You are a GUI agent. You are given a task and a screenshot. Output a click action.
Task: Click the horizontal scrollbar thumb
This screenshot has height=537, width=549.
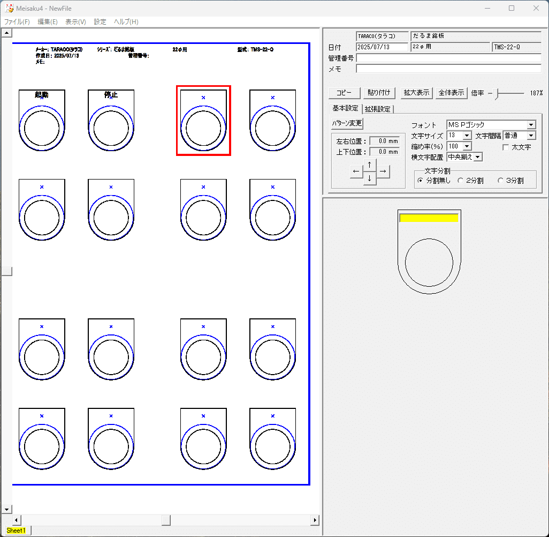[166, 520]
